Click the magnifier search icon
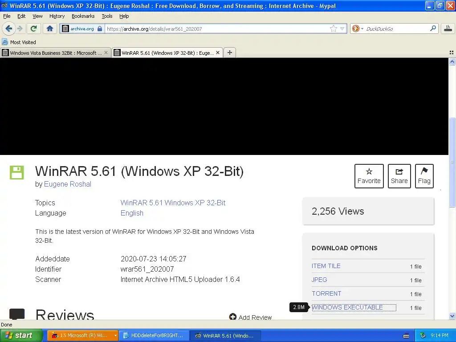This screenshot has height=342, width=456. [433, 28]
